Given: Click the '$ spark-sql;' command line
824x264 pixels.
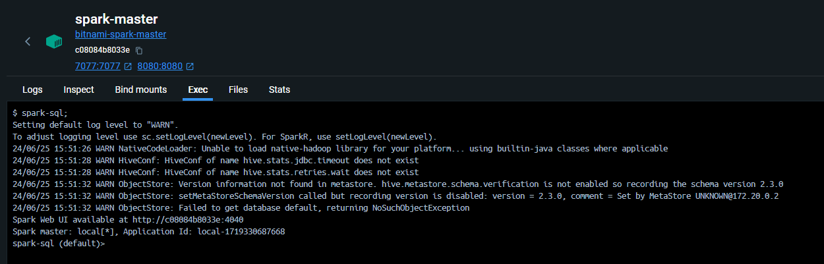Looking at the screenshot, I should click(x=40, y=113).
